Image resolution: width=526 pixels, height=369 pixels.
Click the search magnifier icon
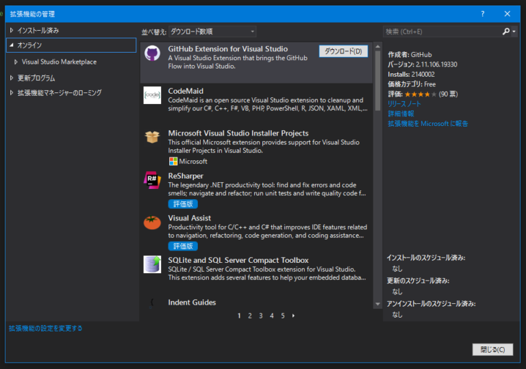[505, 31]
